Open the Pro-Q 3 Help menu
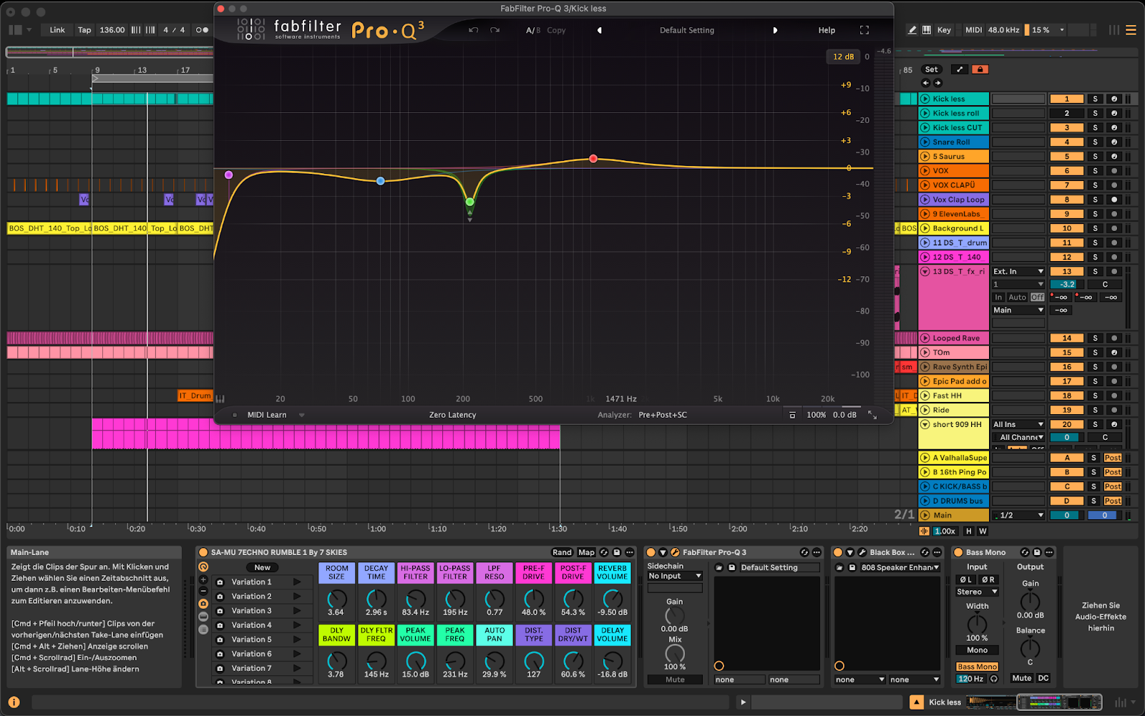The height and width of the screenshot is (716, 1145). (827, 30)
